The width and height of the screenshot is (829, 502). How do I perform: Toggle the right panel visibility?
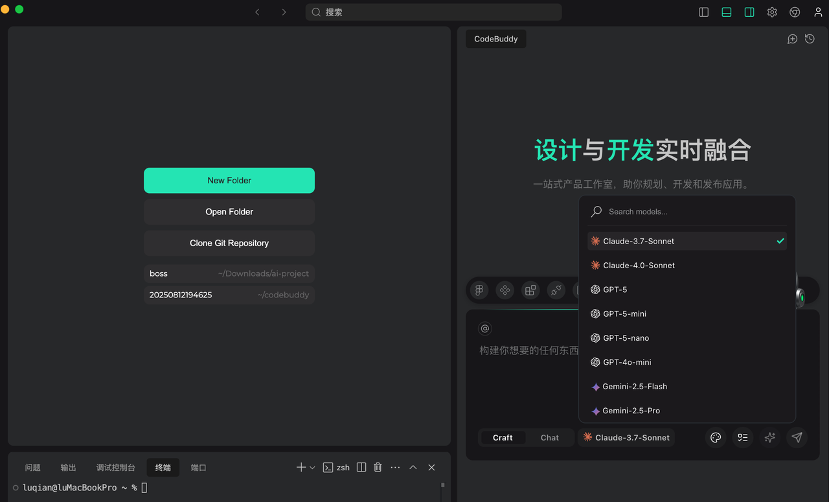pyautogui.click(x=749, y=12)
